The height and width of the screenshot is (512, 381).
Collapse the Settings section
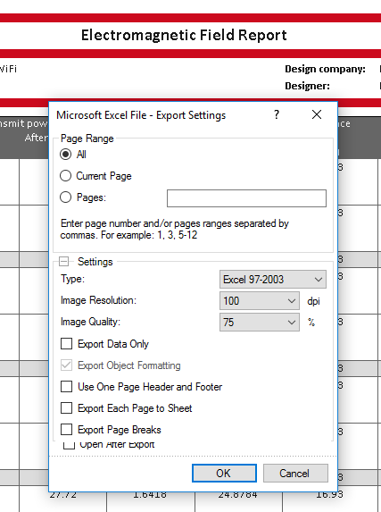64,261
